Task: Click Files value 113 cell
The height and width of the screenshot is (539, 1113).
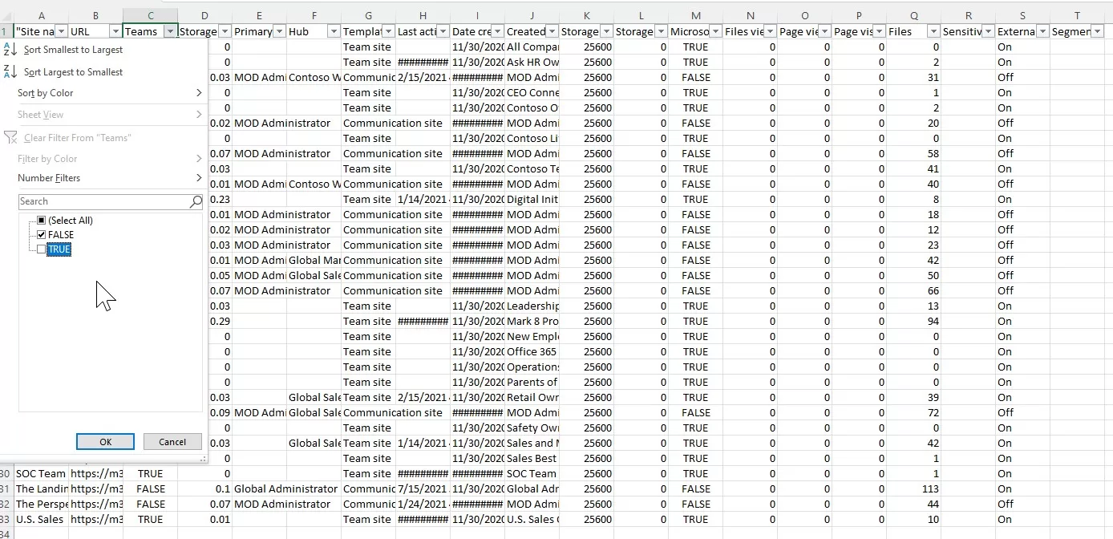Action: click(913, 488)
